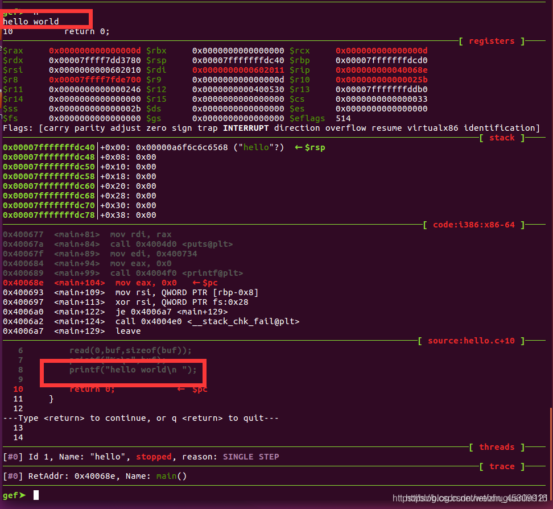Click the gef prompt input cursor
553x509 pixels.
(36, 495)
